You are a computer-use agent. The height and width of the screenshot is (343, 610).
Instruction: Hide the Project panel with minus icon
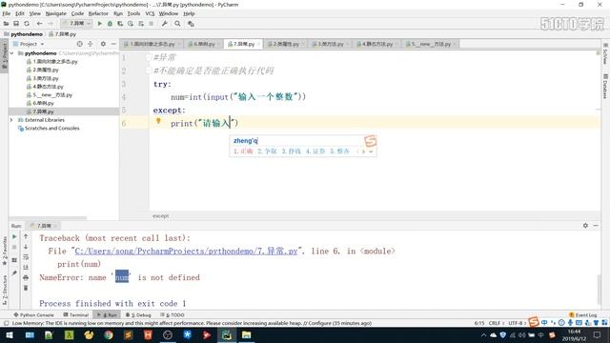pos(113,44)
